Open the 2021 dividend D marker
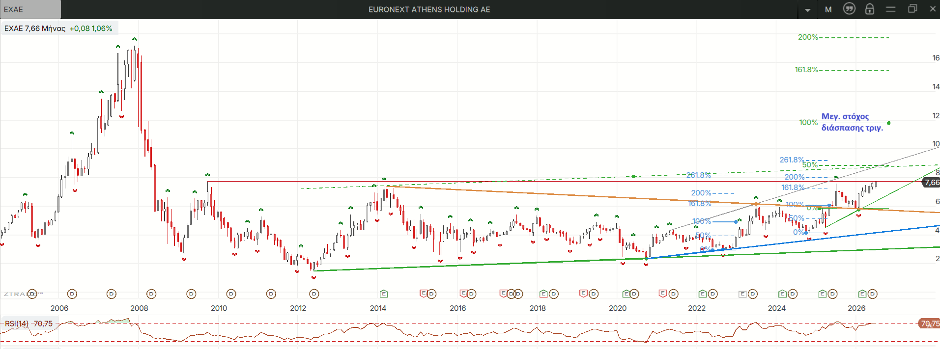This screenshot has width=940, height=349. pos(674,294)
